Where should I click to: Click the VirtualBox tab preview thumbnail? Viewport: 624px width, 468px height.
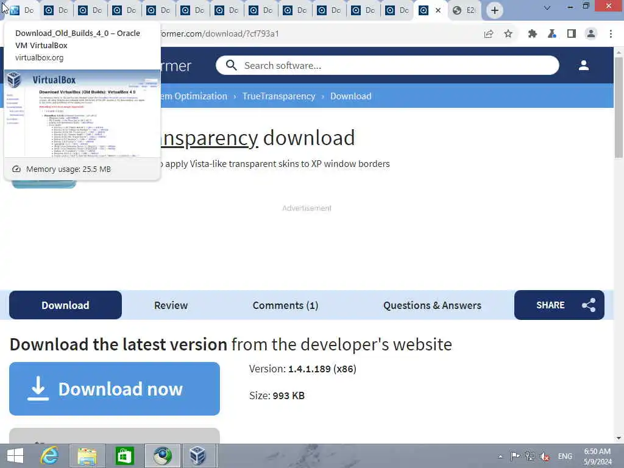pyautogui.click(x=82, y=114)
